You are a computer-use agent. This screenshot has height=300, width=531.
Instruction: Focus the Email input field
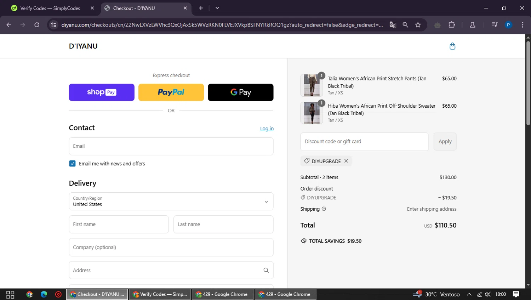pyautogui.click(x=171, y=146)
